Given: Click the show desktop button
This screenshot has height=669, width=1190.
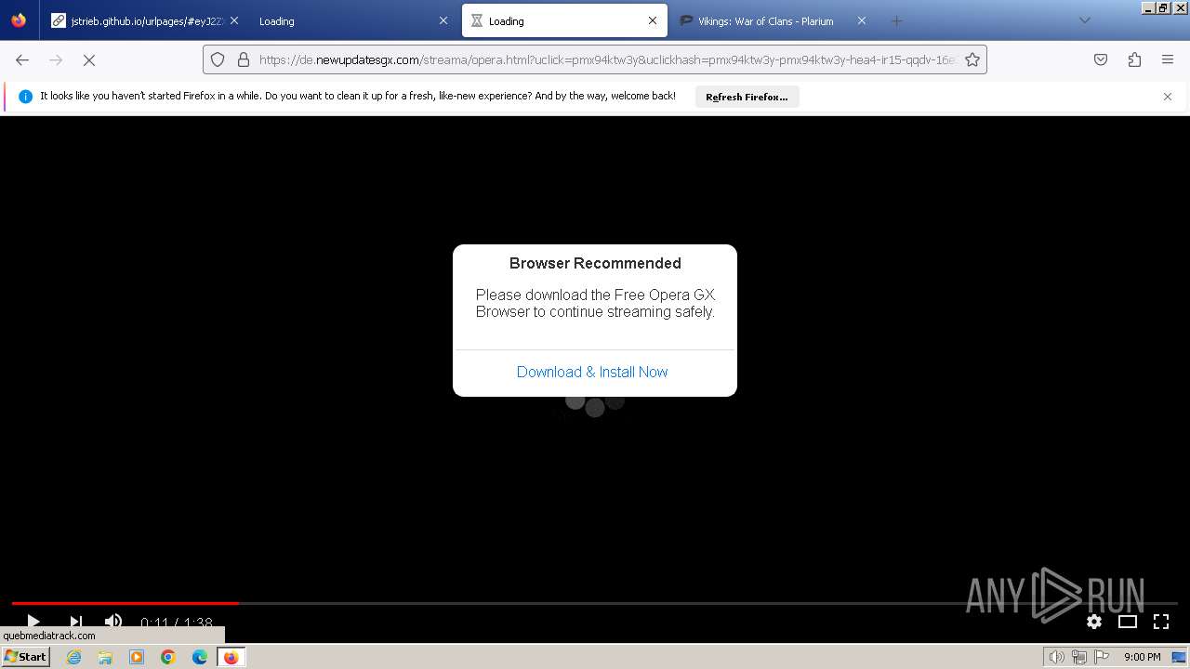Looking at the screenshot, I should [x=1179, y=657].
